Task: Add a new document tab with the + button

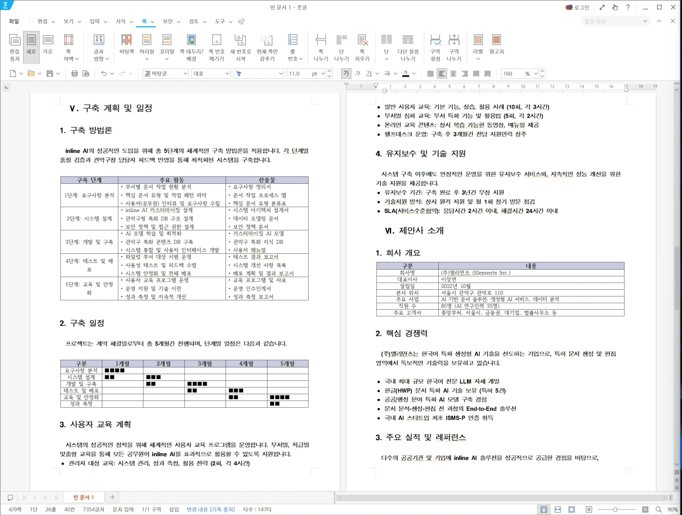Action: tap(112, 497)
